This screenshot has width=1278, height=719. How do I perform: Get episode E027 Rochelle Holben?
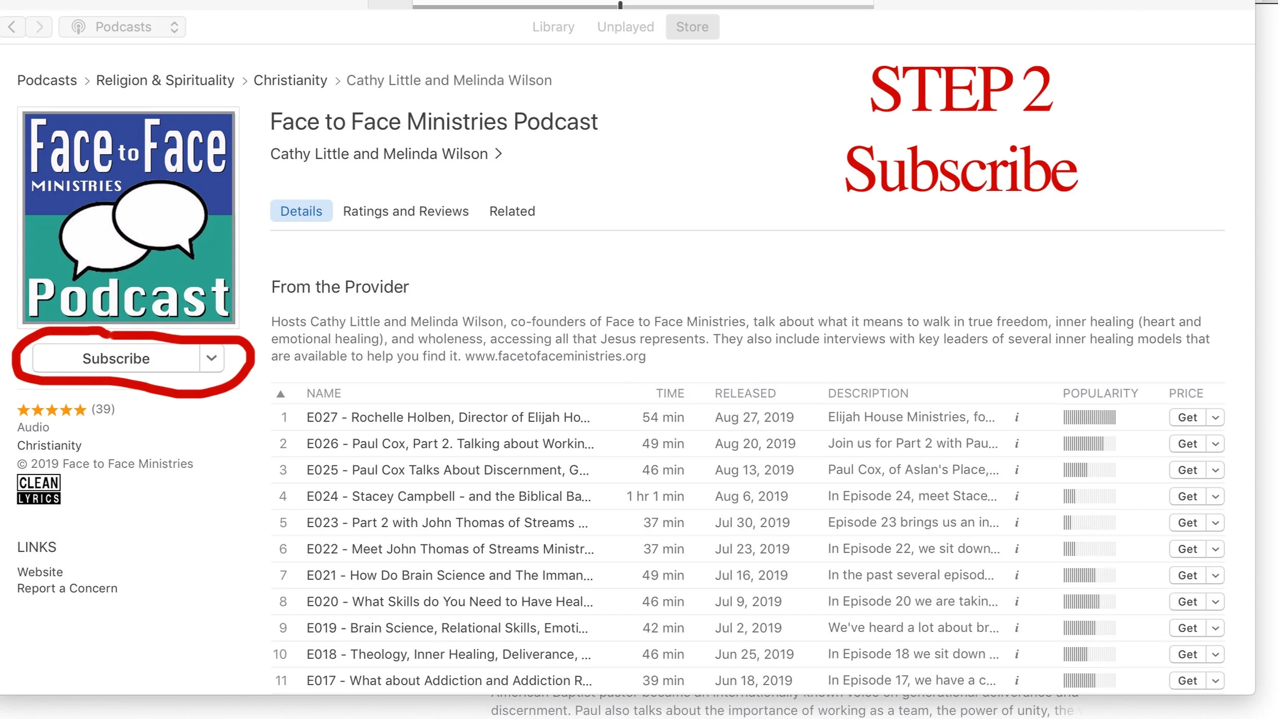(1187, 417)
